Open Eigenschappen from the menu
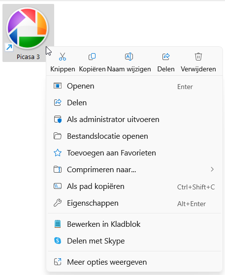 pyautogui.click(x=134, y=203)
